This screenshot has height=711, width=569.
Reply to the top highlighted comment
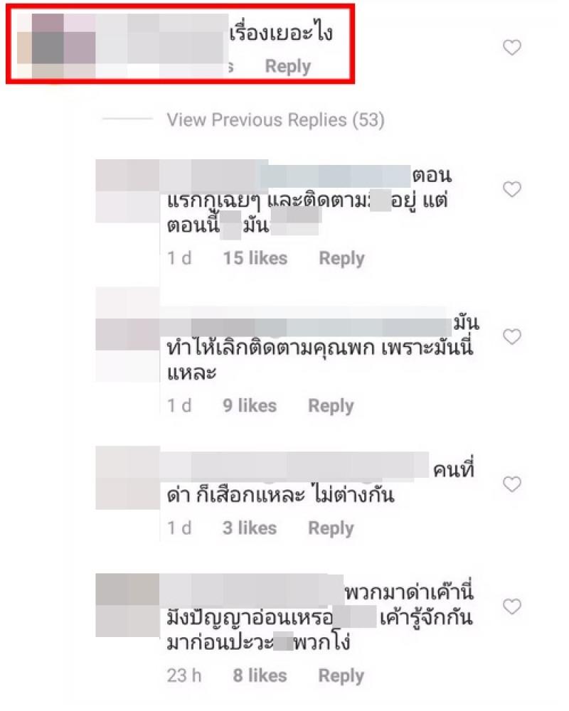tap(287, 66)
